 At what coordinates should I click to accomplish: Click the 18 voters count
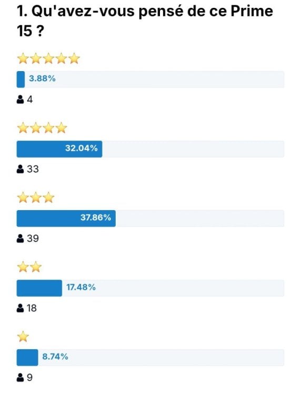(32, 308)
